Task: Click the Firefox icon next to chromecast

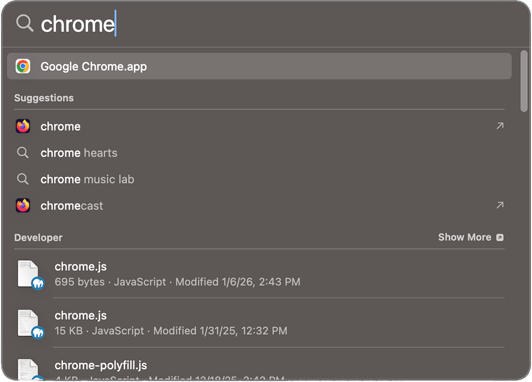Action: tap(23, 205)
